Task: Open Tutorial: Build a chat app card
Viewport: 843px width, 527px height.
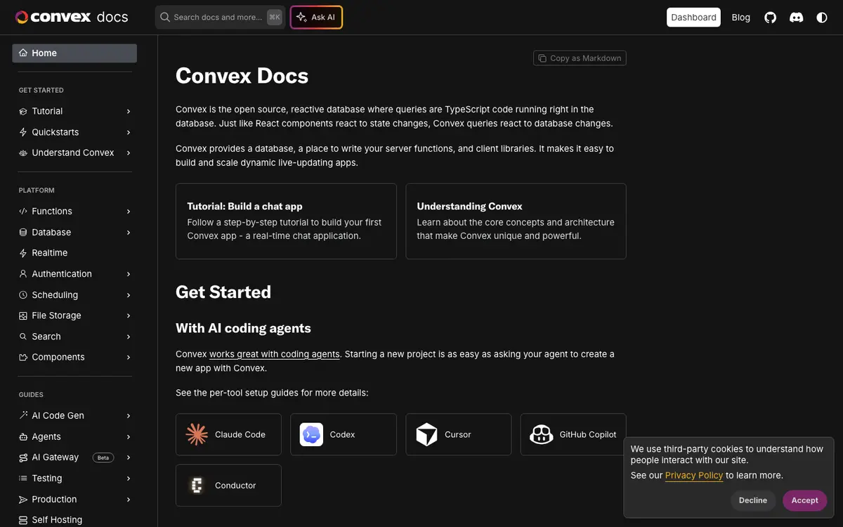Action: tap(286, 221)
